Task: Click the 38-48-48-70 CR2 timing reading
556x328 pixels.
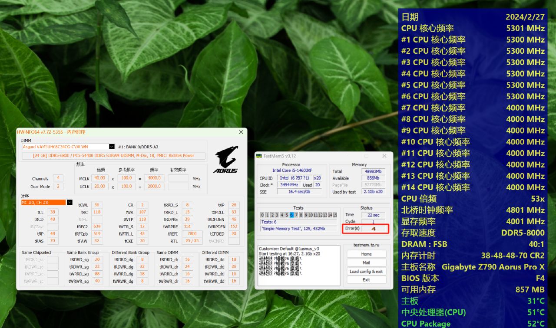Action: click(513, 256)
